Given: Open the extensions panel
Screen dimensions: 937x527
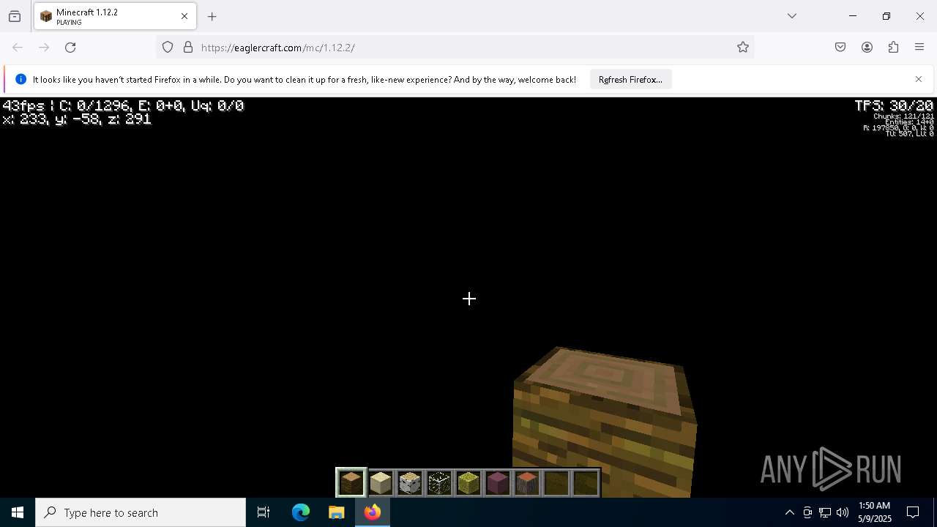Looking at the screenshot, I should click(x=893, y=48).
